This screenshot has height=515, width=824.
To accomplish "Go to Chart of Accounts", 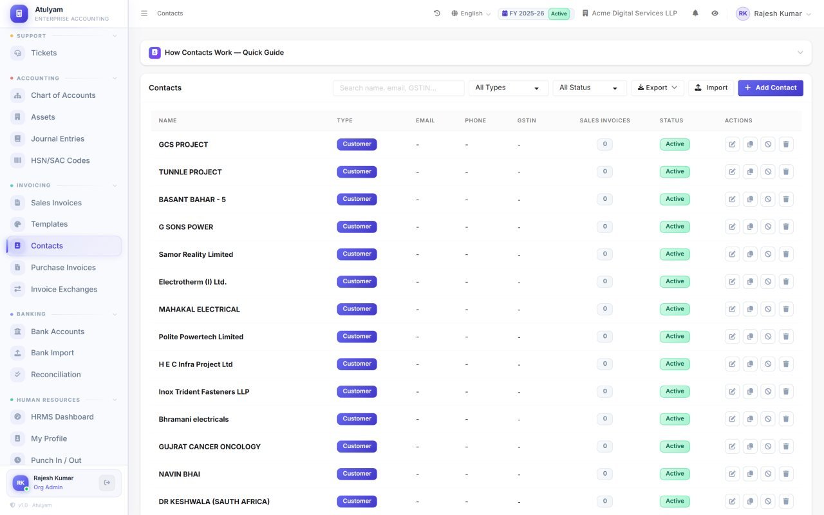I will point(64,95).
